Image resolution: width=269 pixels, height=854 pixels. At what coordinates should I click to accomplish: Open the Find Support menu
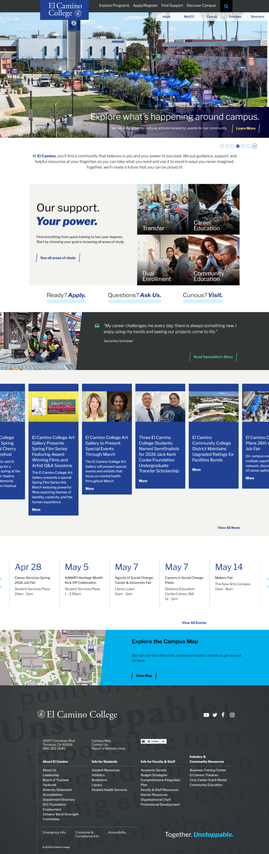(172, 6)
